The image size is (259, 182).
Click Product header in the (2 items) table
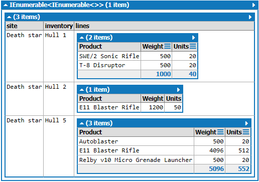point(109,47)
